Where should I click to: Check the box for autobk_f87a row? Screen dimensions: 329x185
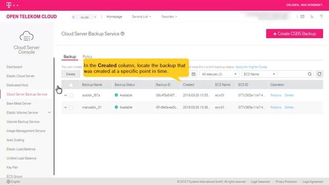click(71, 96)
